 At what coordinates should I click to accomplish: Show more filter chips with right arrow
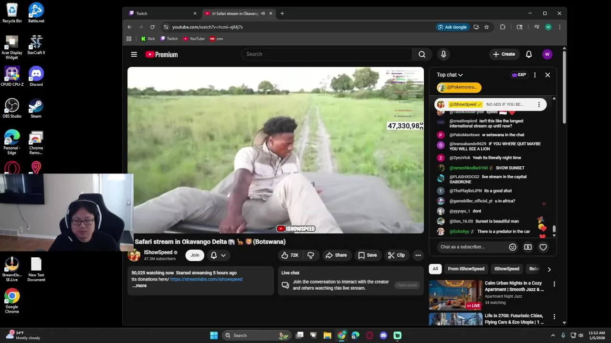coord(549,269)
